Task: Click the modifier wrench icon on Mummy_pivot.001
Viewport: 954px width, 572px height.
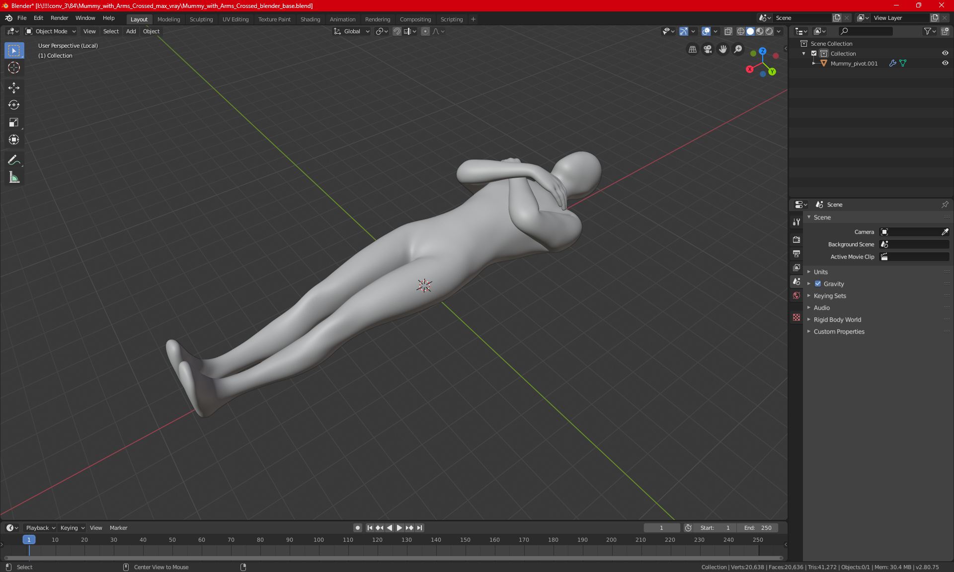Action: coord(893,63)
